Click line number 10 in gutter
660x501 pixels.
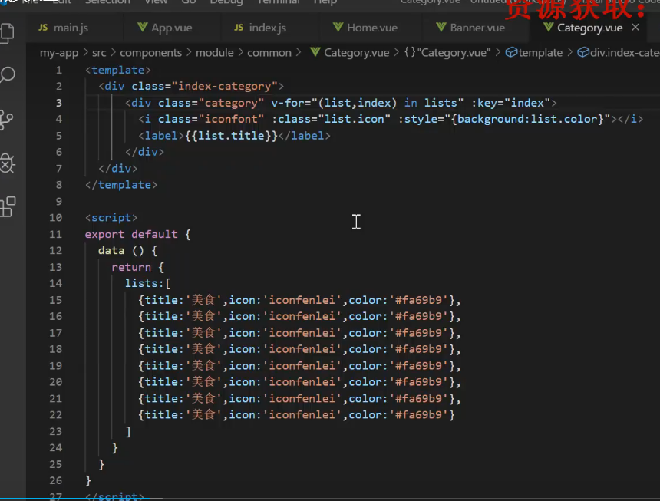tap(55, 218)
